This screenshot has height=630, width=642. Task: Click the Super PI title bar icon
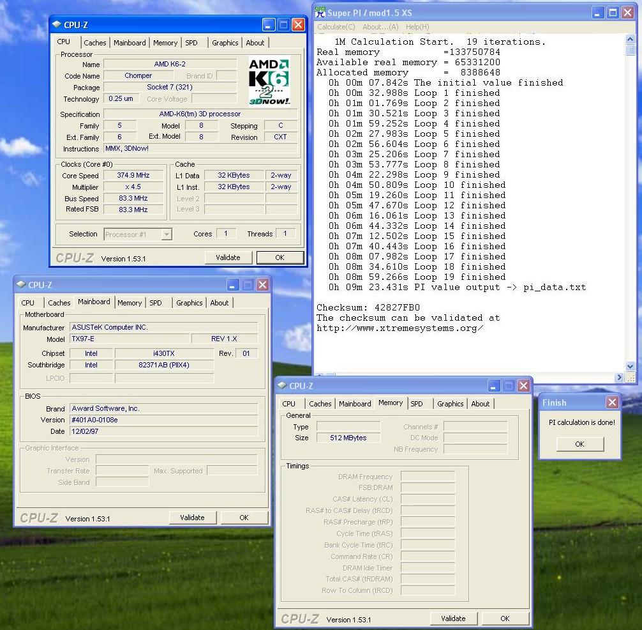click(320, 12)
